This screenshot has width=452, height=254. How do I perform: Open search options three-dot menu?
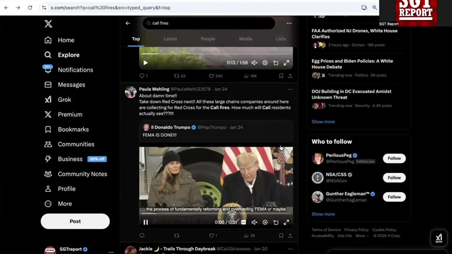(x=289, y=23)
